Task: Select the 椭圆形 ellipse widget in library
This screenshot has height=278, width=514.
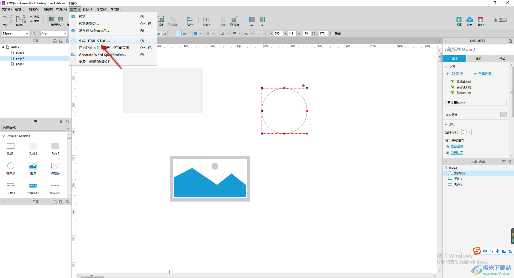Action: [11, 166]
